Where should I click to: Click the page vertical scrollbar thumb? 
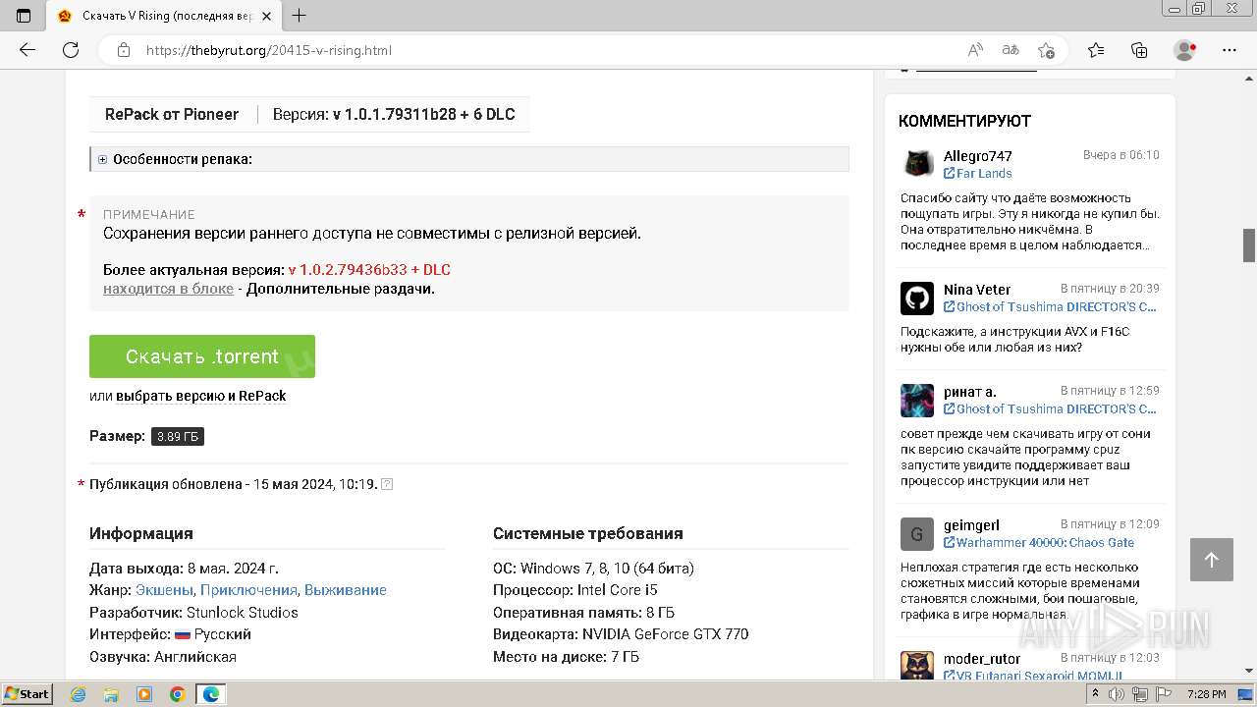tap(1249, 245)
